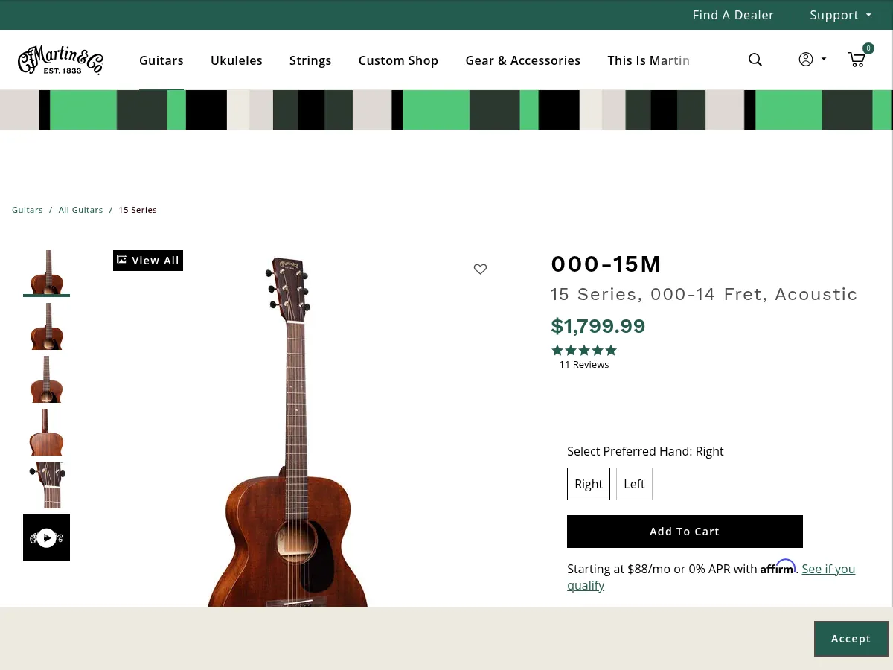Open the Gear & Accessories menu
The width and height of the screenshot is (893, 670).
pos(522,60)
